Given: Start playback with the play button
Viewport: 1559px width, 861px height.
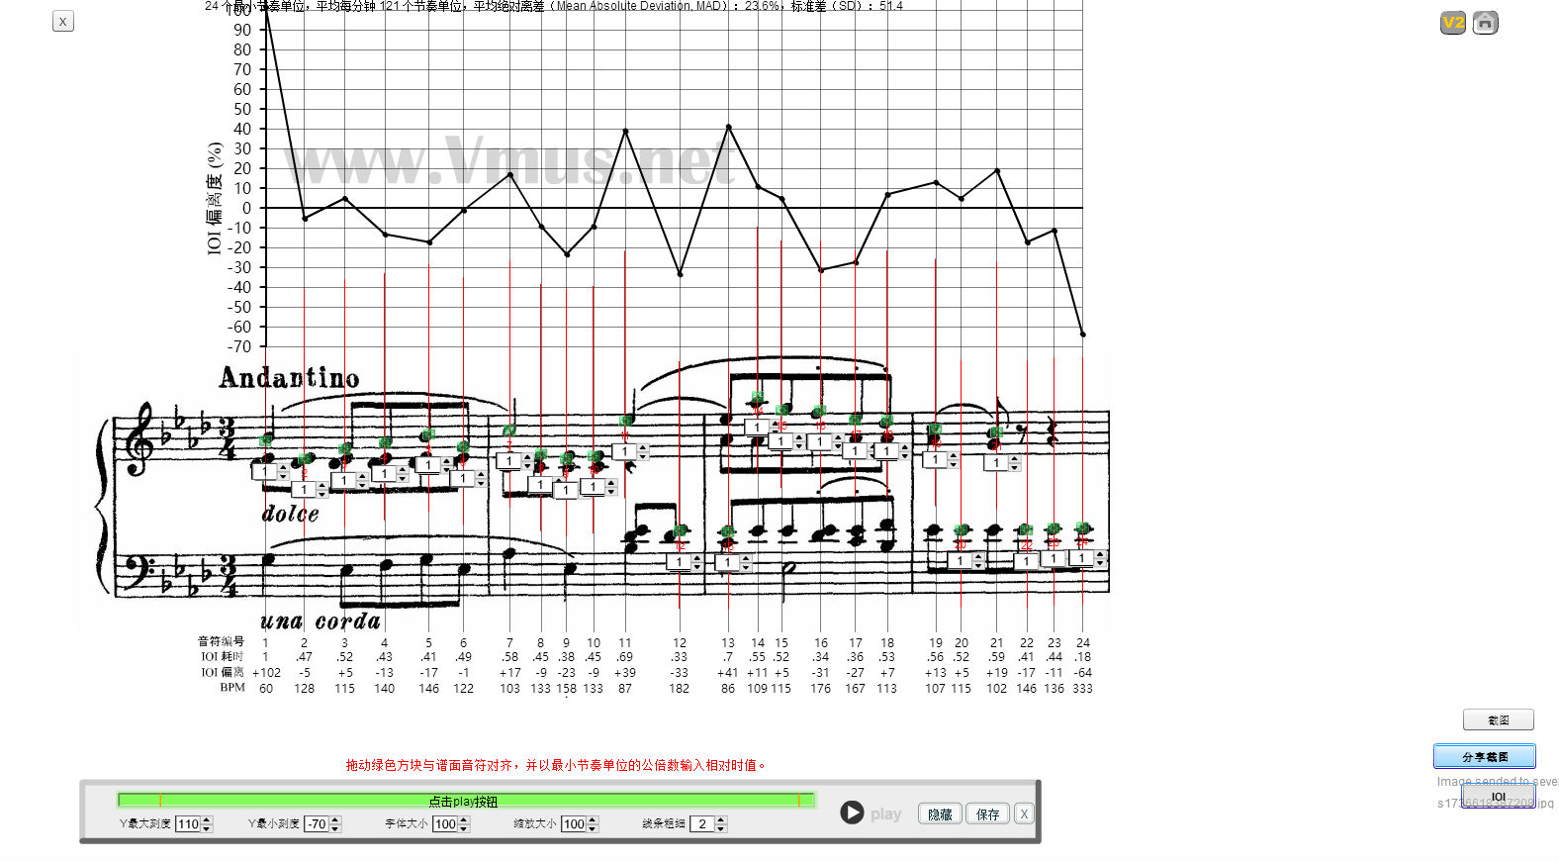Looking at the screenshot, I should [852, 813].
